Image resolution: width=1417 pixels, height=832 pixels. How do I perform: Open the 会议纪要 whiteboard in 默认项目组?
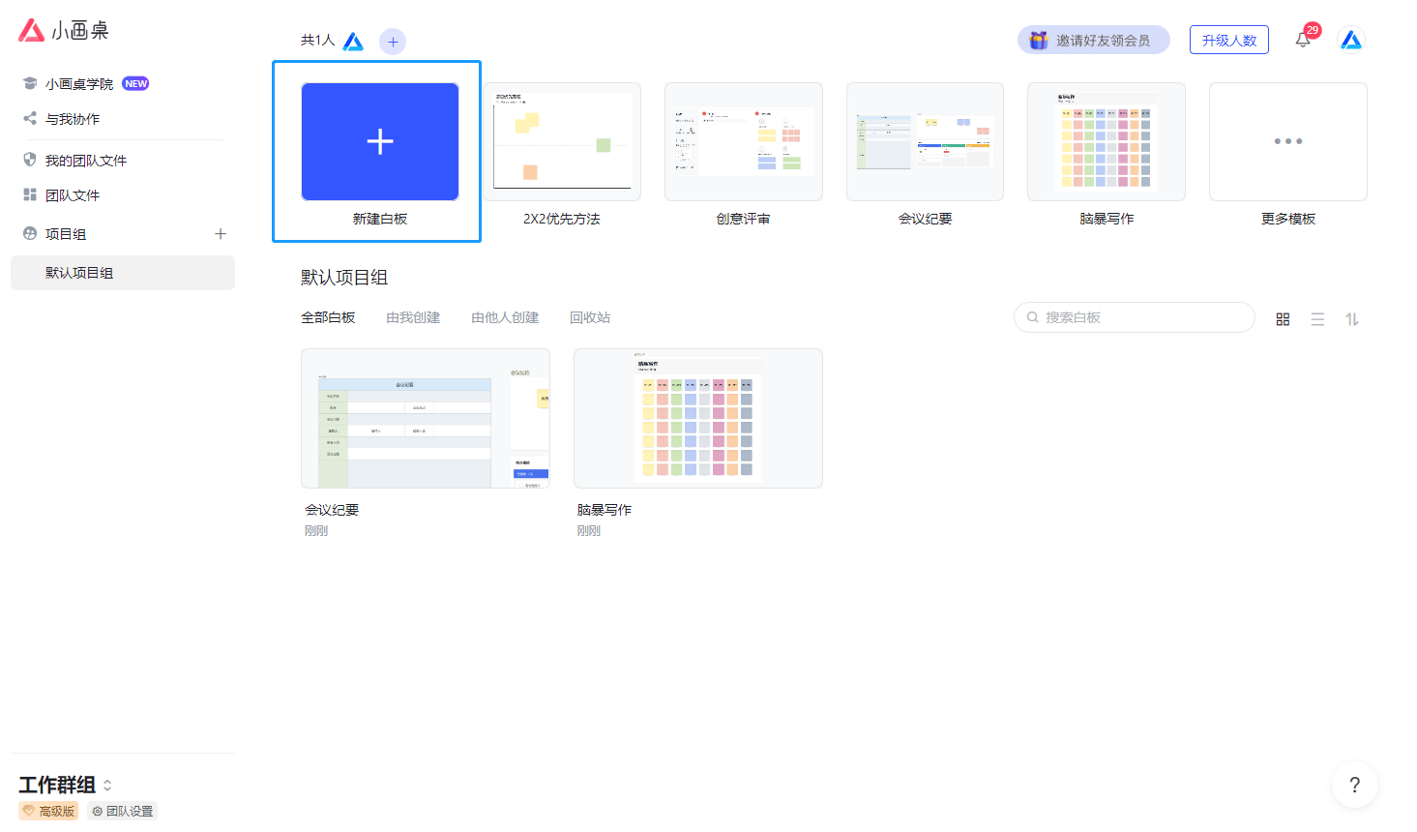426,418
